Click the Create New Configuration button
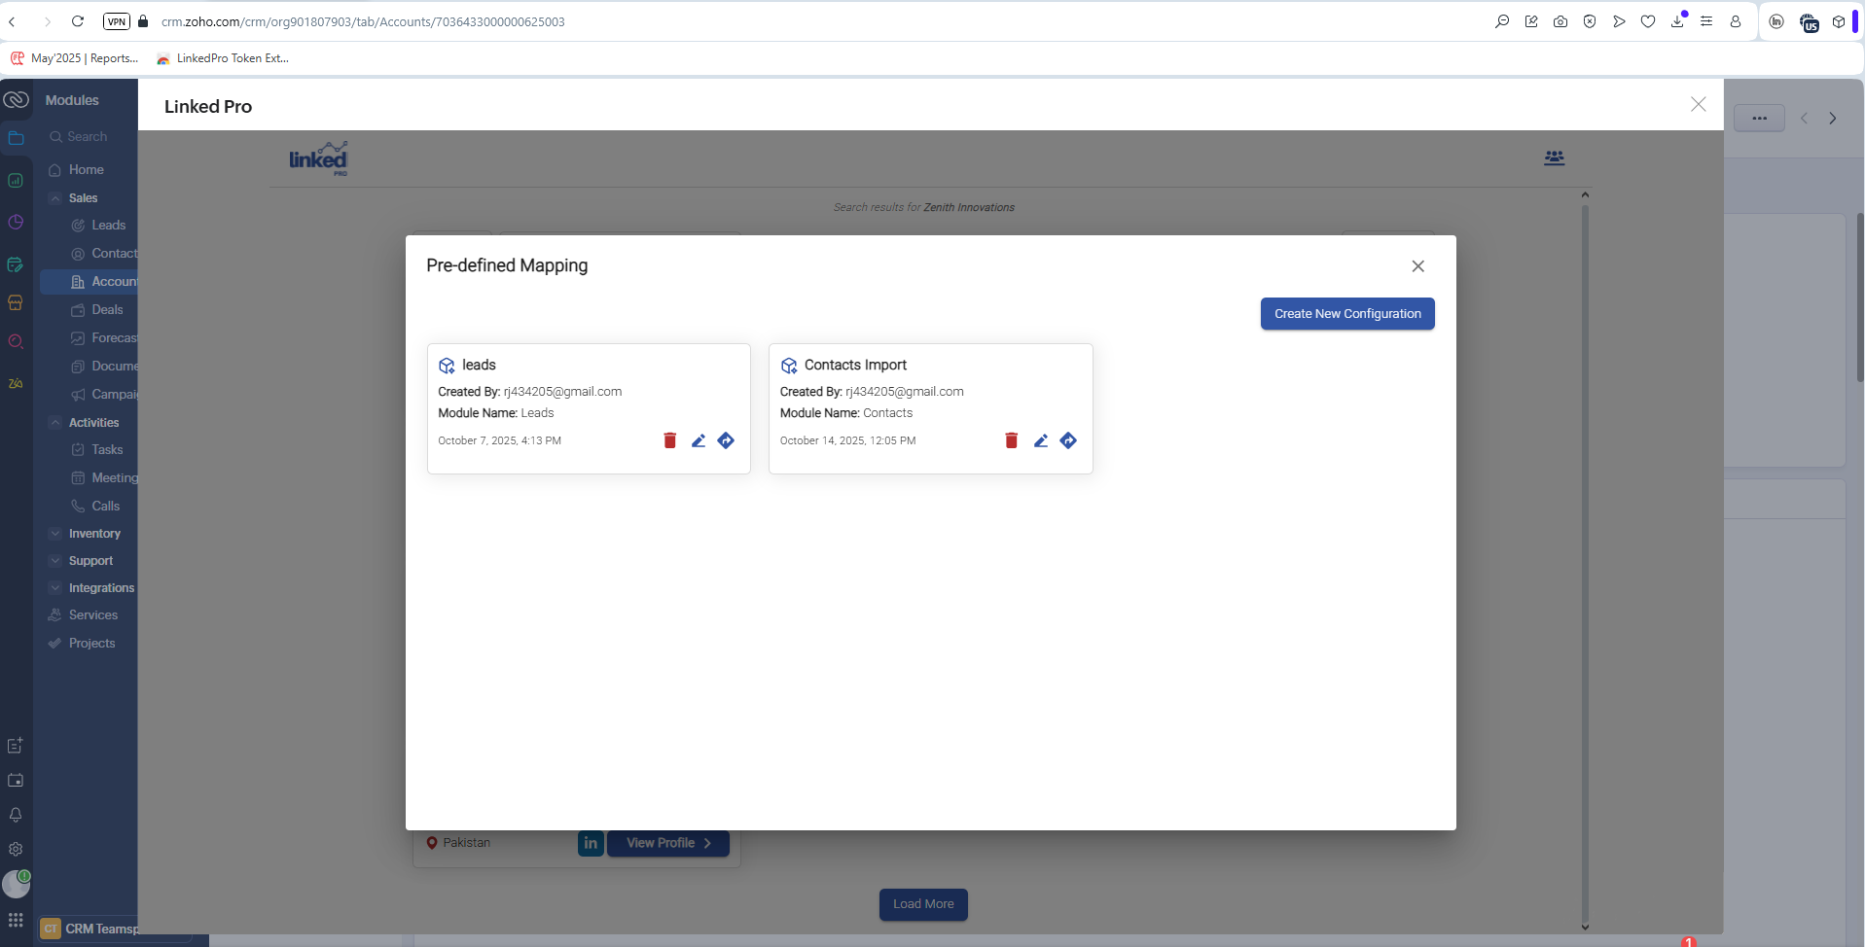 click(x=1346, y=314)
